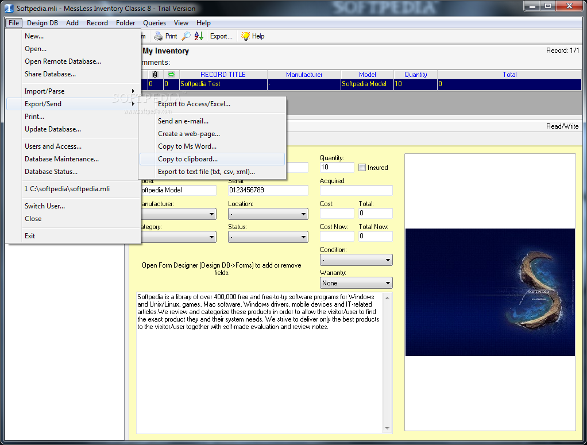Open the Manufacturer dropdown
587x445 pixels.
[x=179, y=214]
